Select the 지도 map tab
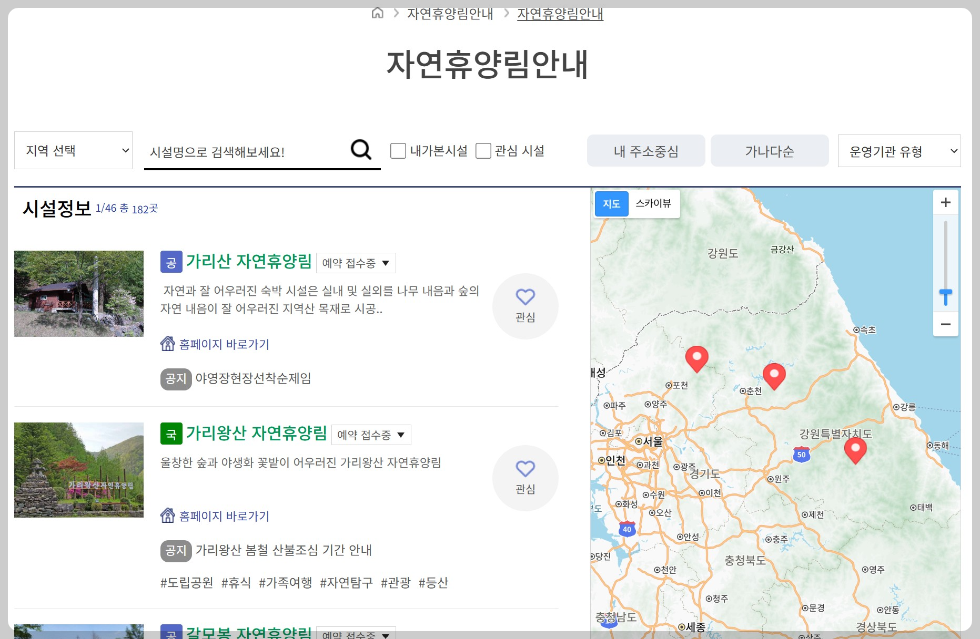 611,203
